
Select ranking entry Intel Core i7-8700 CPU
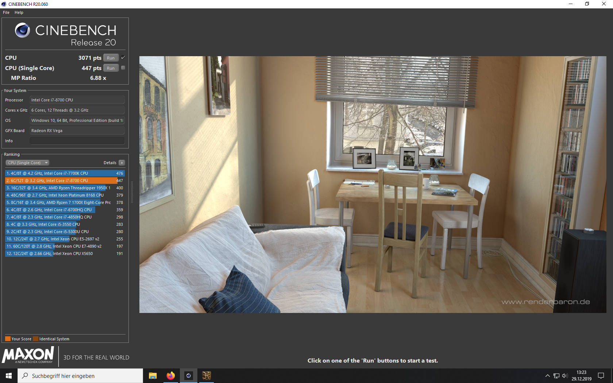pyautogui.click(x=65, y=181)
